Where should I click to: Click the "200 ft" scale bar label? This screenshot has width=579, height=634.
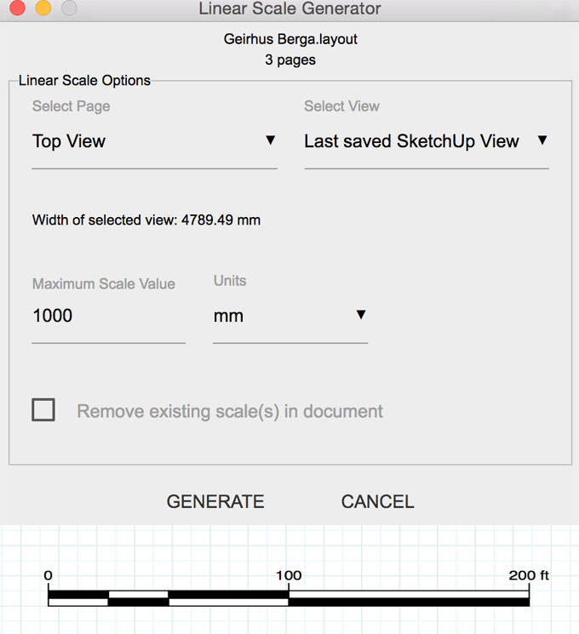tap(529, 575)
